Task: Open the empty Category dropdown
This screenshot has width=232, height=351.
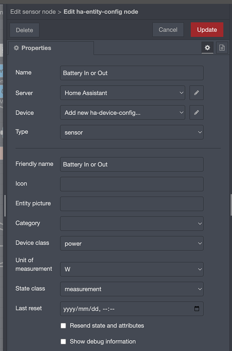Action: pyautogui.click(x=132, y=223)
